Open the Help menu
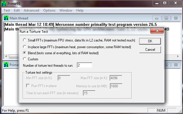This screenshot has height=114, width=183. pos(80,10)
